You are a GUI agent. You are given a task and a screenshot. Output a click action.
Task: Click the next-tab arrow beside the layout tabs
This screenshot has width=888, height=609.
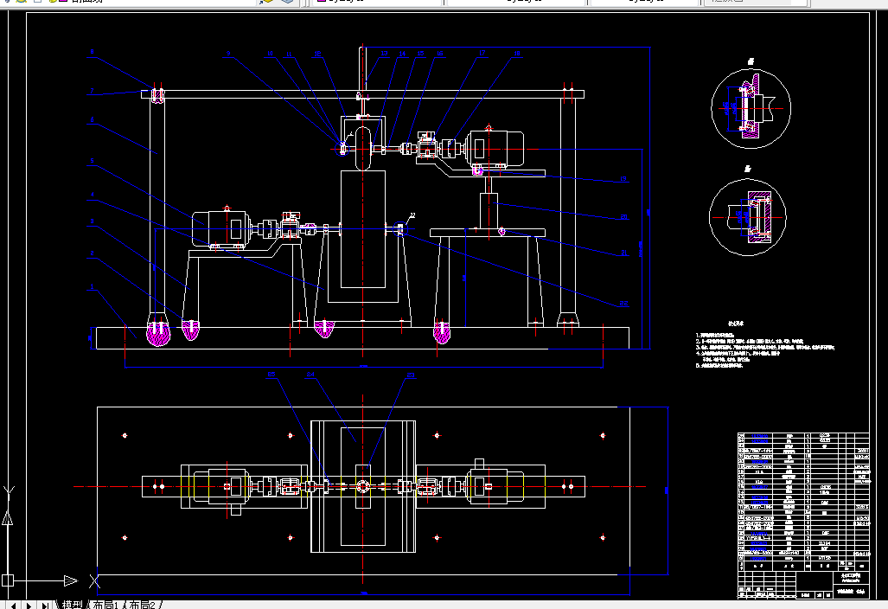[29, 605]
